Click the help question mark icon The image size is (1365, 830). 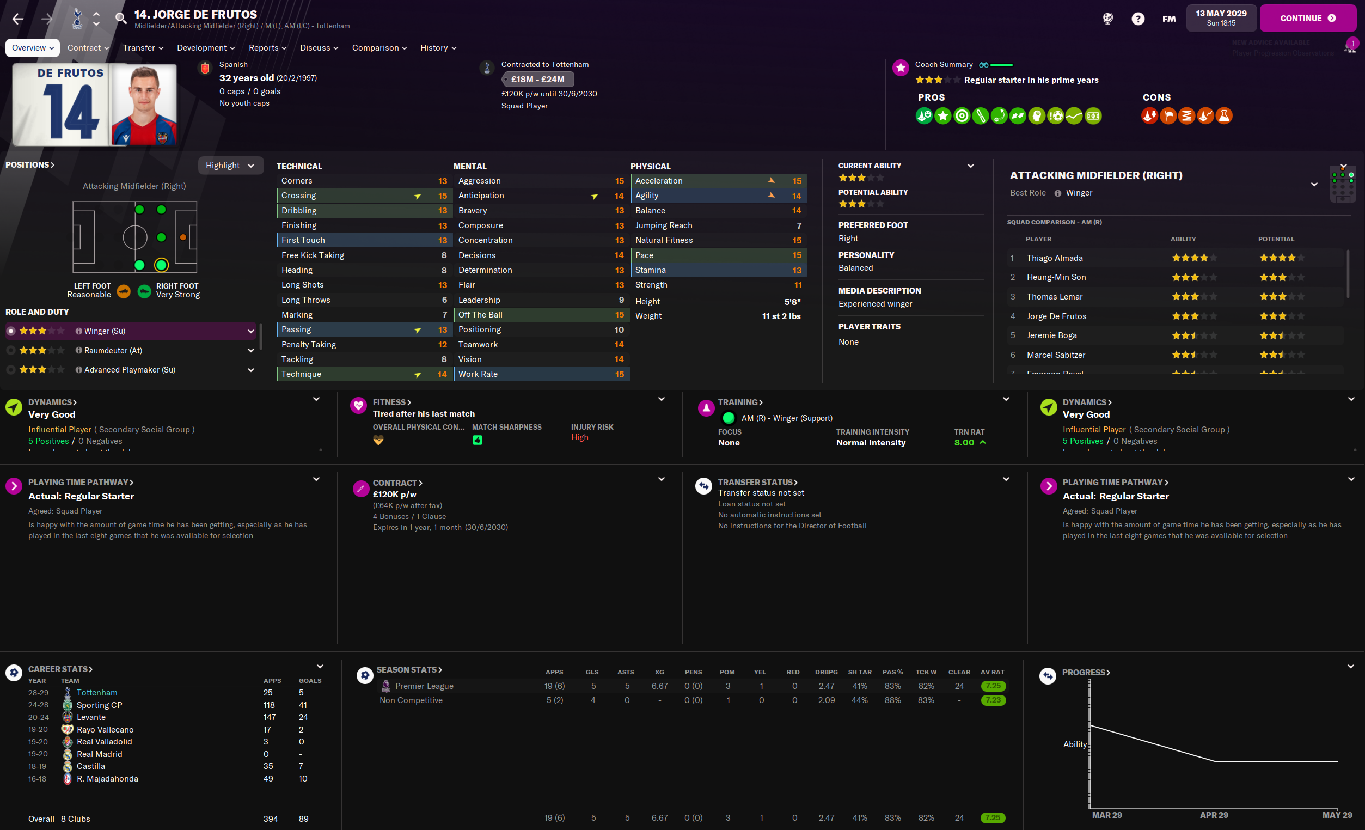click(1137, 19)
